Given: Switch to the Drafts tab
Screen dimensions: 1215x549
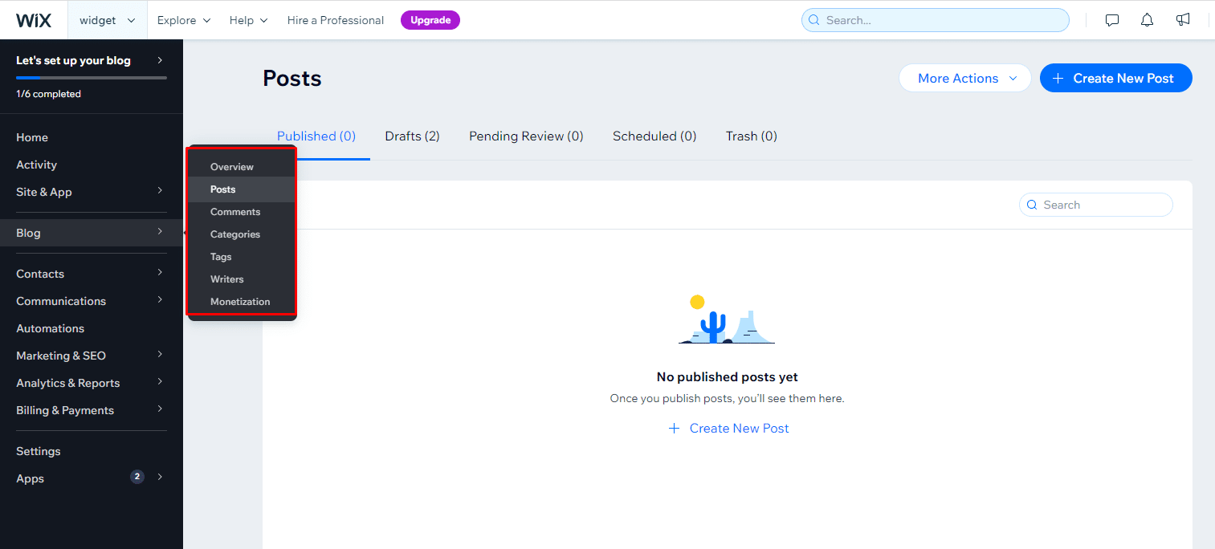Looking at the screenshot, I should (412, 136).
